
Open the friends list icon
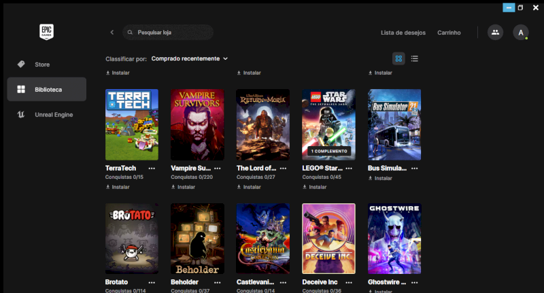[495, 32]
